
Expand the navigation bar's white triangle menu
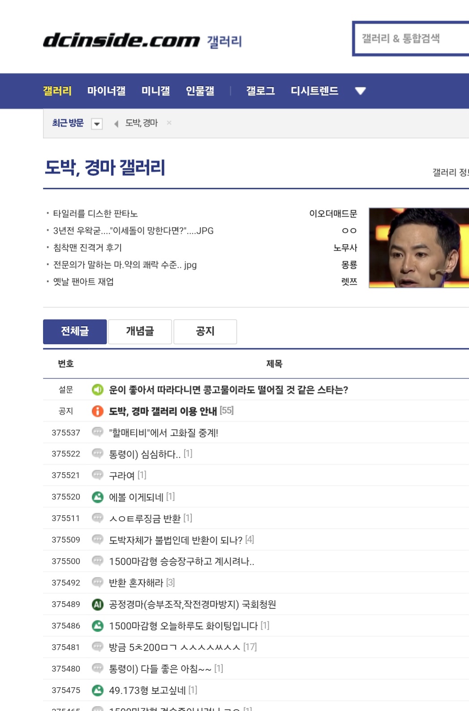pyautogui.click(x=360, y=91)
